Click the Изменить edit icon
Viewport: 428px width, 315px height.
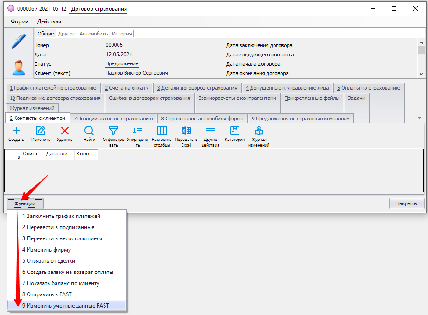pos(41,131)
